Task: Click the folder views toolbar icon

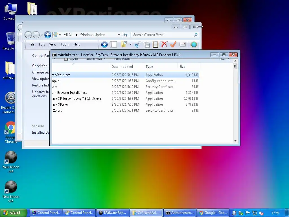Action: pos(124,44)
